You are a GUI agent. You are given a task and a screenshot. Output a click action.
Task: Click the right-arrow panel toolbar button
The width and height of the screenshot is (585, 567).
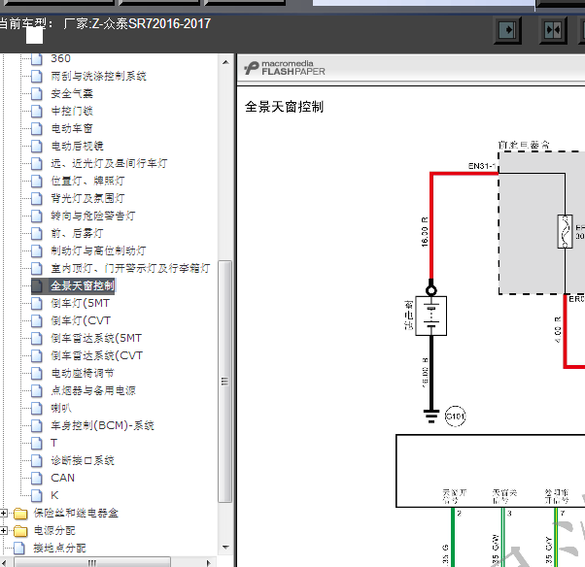(x=507, y=29)
